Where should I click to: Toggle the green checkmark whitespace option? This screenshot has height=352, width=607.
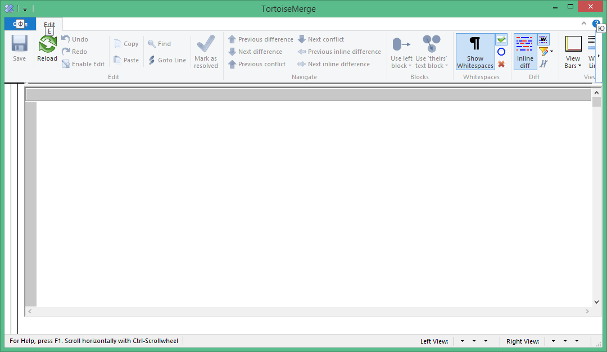[x=501, y=39]
